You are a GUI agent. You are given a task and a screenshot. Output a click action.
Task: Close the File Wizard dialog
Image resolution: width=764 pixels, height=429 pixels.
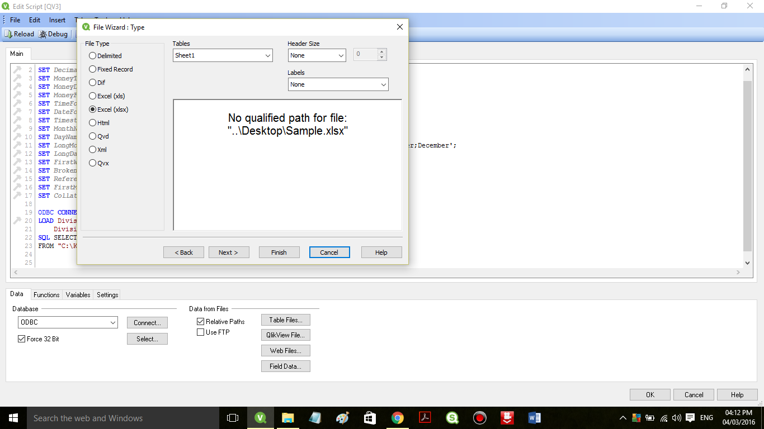(x=399, y=27)
